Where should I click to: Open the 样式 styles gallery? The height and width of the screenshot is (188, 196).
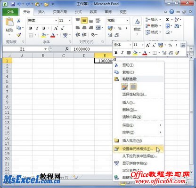click(137, 26)
